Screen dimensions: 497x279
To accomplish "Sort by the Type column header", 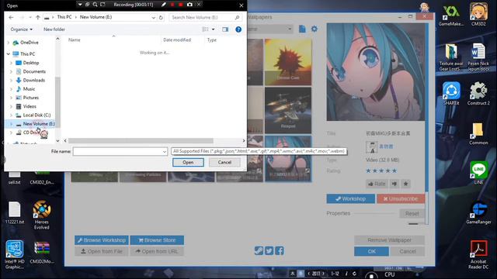I will (x=212, y=40).
